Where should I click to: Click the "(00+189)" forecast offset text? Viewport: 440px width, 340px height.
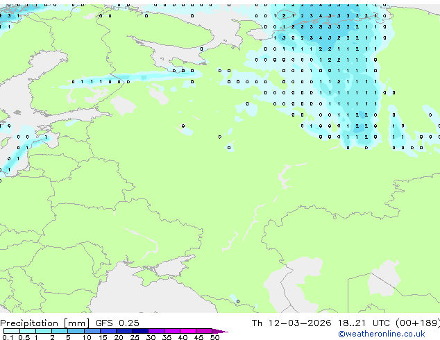pyautogui.click(x=418, y=323)
